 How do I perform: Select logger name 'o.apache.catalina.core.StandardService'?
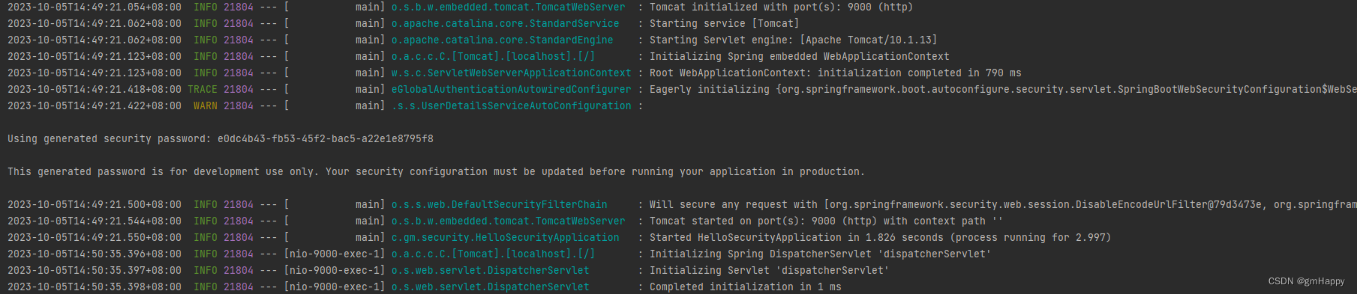click(506, 24)
